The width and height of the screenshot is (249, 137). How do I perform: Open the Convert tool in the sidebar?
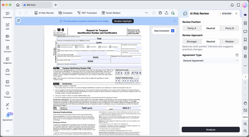pyautogui.click(x=7, y=49)
